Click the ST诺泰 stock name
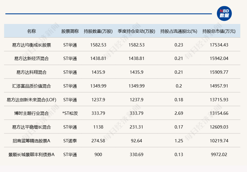 click(x=70, y=141)
